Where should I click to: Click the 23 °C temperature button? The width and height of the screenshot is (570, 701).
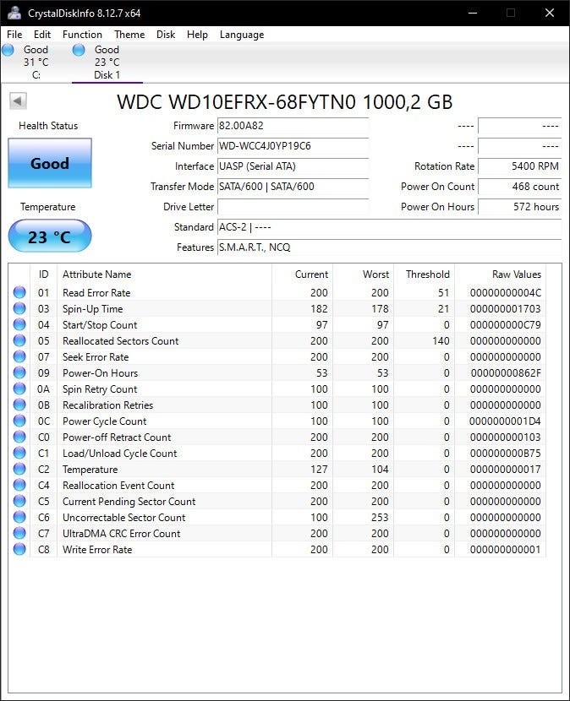coord(50,236)
